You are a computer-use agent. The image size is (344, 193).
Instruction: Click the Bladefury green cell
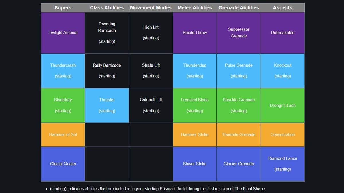pos(63,105)
